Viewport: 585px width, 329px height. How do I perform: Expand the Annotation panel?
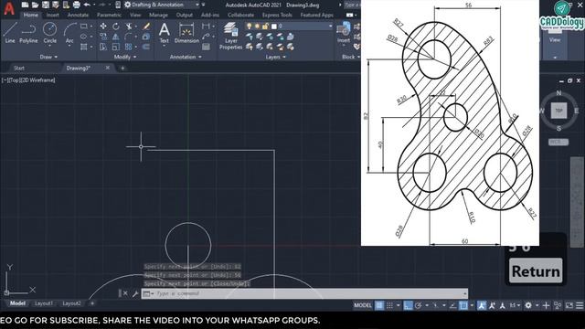click(186, 57)
